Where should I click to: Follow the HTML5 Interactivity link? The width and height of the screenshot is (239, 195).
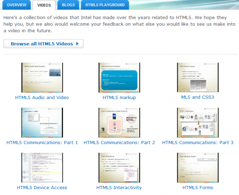click(x=119, y=188)
